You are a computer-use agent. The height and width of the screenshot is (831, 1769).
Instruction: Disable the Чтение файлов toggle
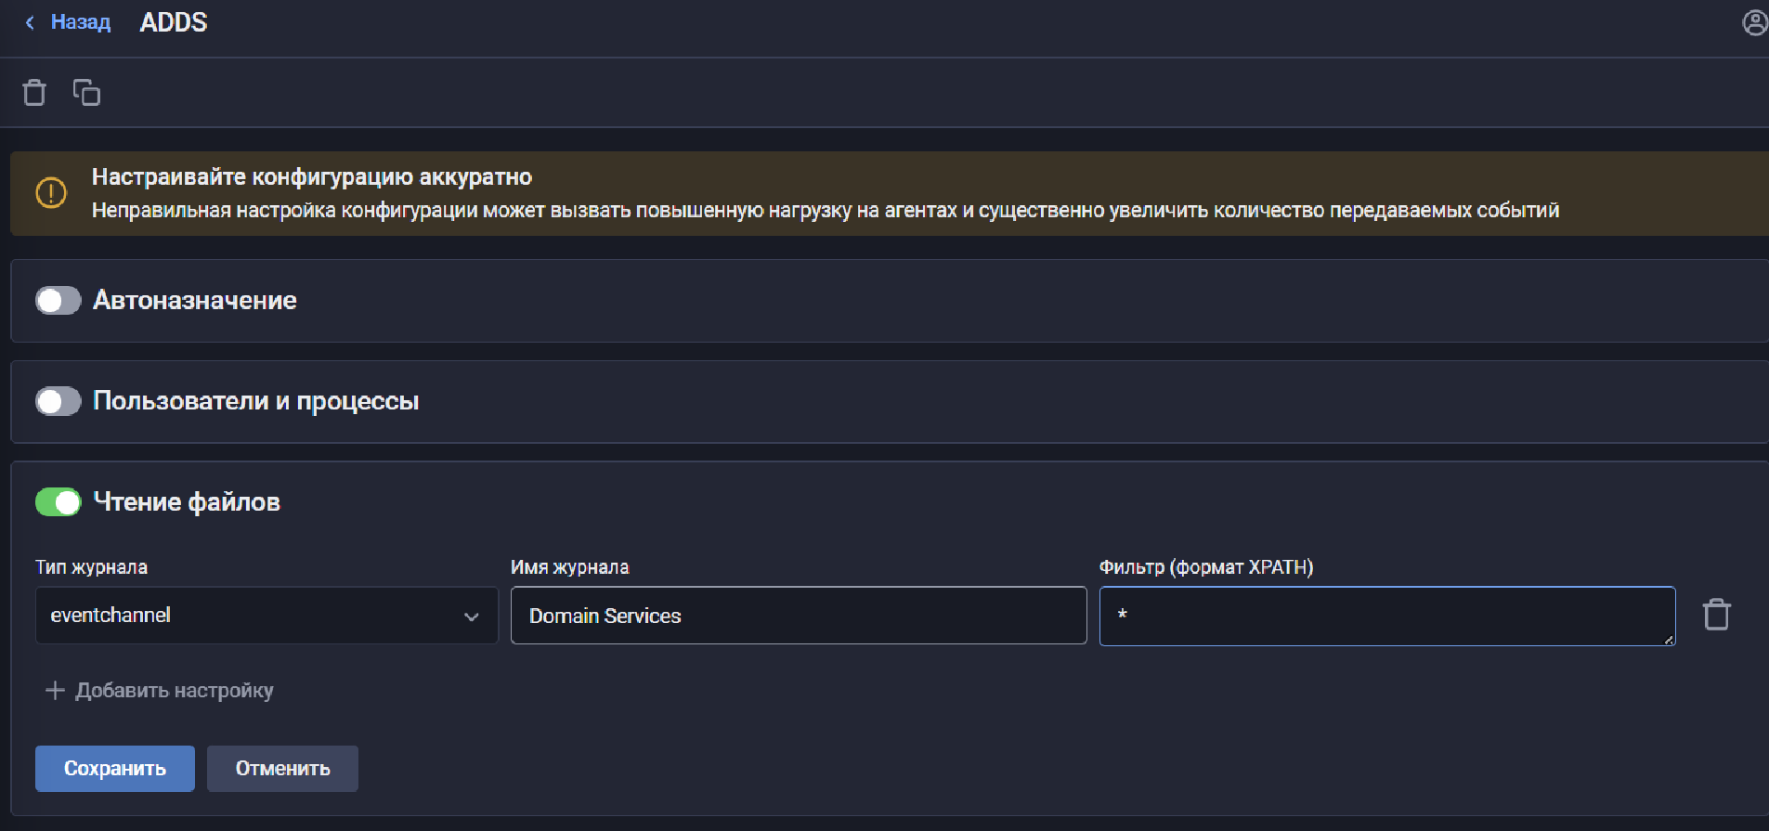tap(59, 502)
